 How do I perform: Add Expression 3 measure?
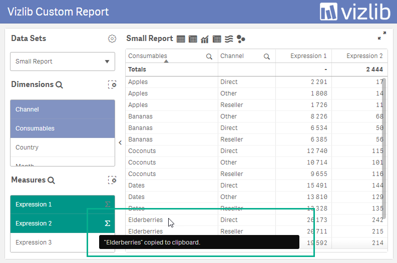[63, 242]
